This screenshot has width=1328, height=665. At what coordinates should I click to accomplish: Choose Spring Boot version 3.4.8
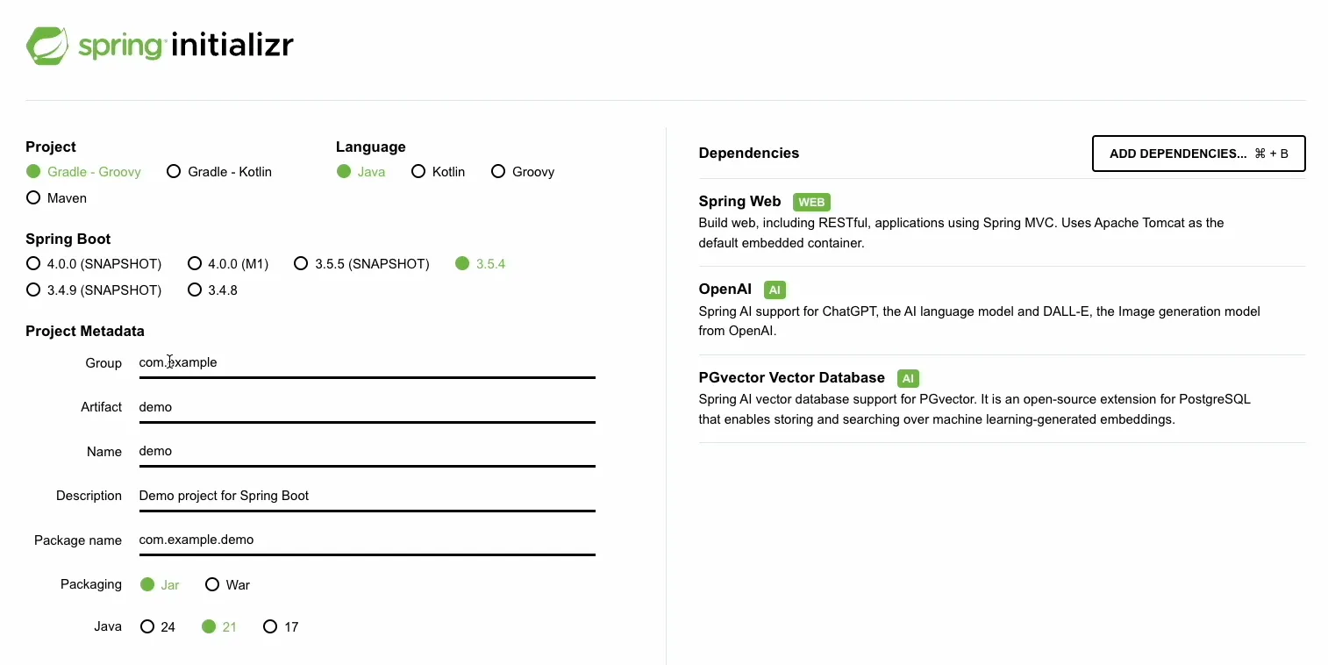click(195, 290)
